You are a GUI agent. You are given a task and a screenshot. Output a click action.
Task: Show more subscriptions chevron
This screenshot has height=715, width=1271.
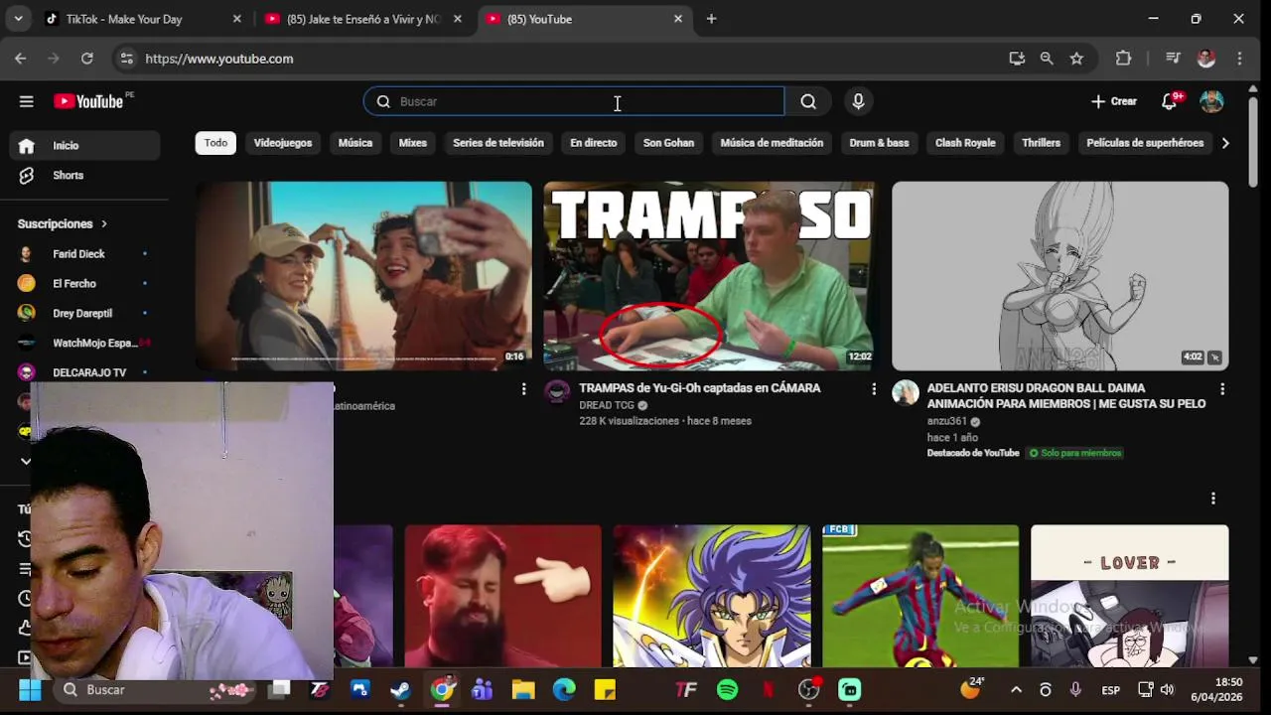(26, 461)
